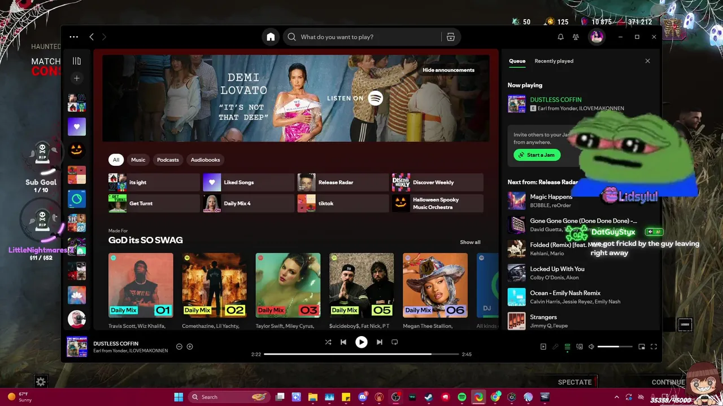Click the circled minus icon beside now-playing track
This screenshot has height=406, width=723.
(x=179, y=346)
